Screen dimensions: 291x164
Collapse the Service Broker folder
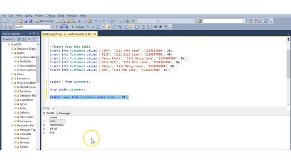(12, 126)
